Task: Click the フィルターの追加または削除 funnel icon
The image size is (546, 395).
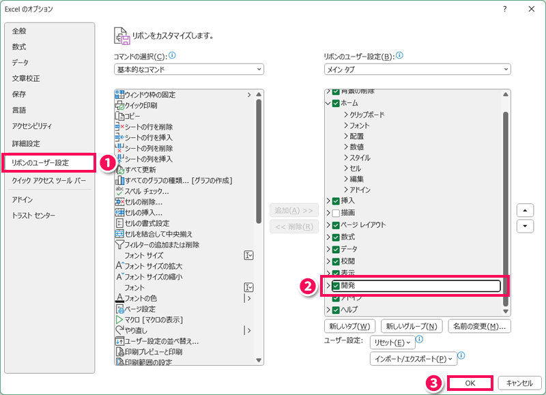Action: point(119,245)
